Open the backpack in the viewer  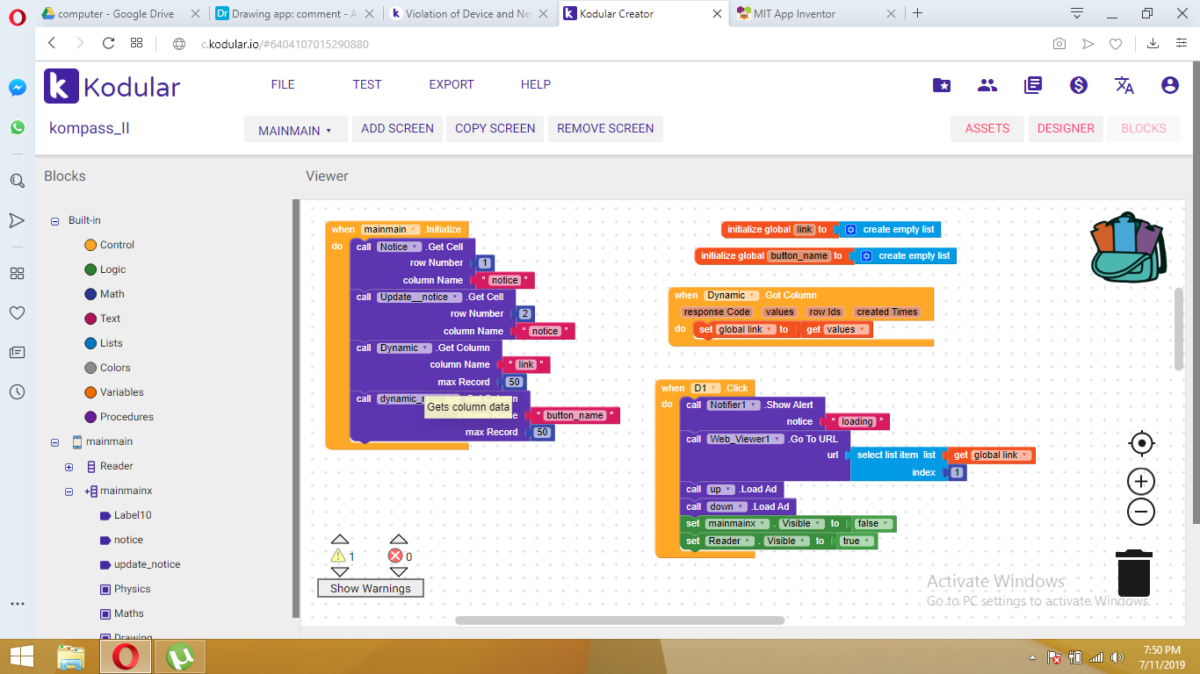tap(1128, 247)
